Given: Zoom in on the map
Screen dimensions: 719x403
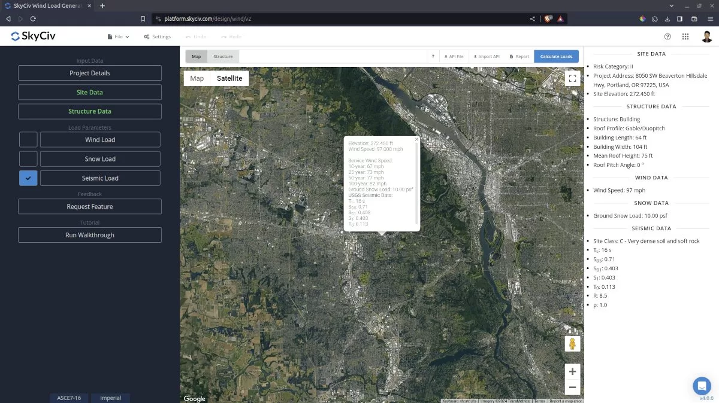Looking at the screenshot, I should pos(572,371).
